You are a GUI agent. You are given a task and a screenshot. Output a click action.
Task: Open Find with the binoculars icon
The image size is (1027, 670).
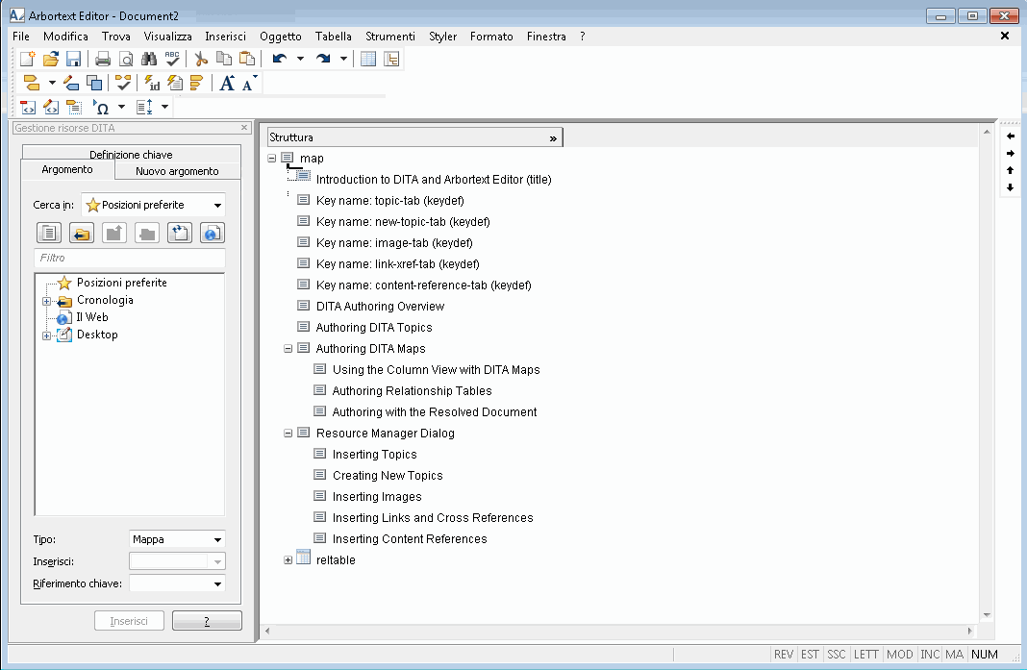[x=149, y=59]
